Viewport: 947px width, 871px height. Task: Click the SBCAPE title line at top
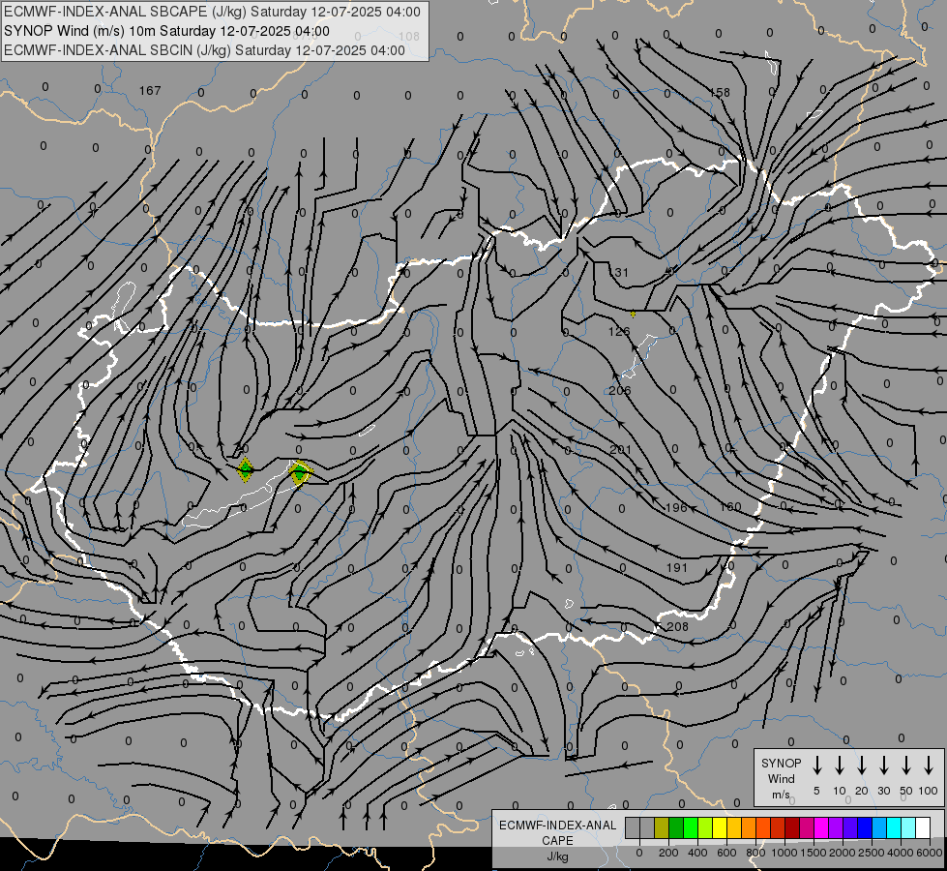point(212,12)
